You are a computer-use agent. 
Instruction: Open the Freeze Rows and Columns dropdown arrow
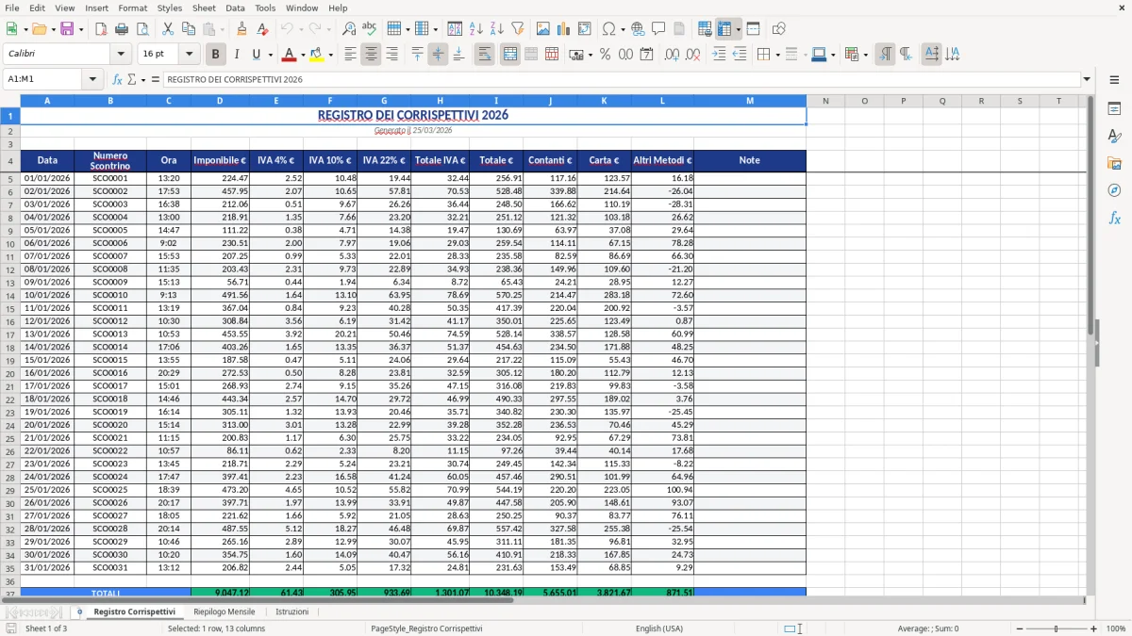pos(738,29)
